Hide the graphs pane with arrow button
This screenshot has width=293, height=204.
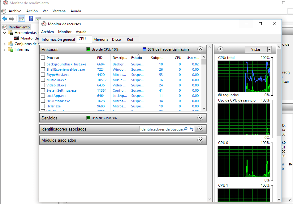pos(220,49)
